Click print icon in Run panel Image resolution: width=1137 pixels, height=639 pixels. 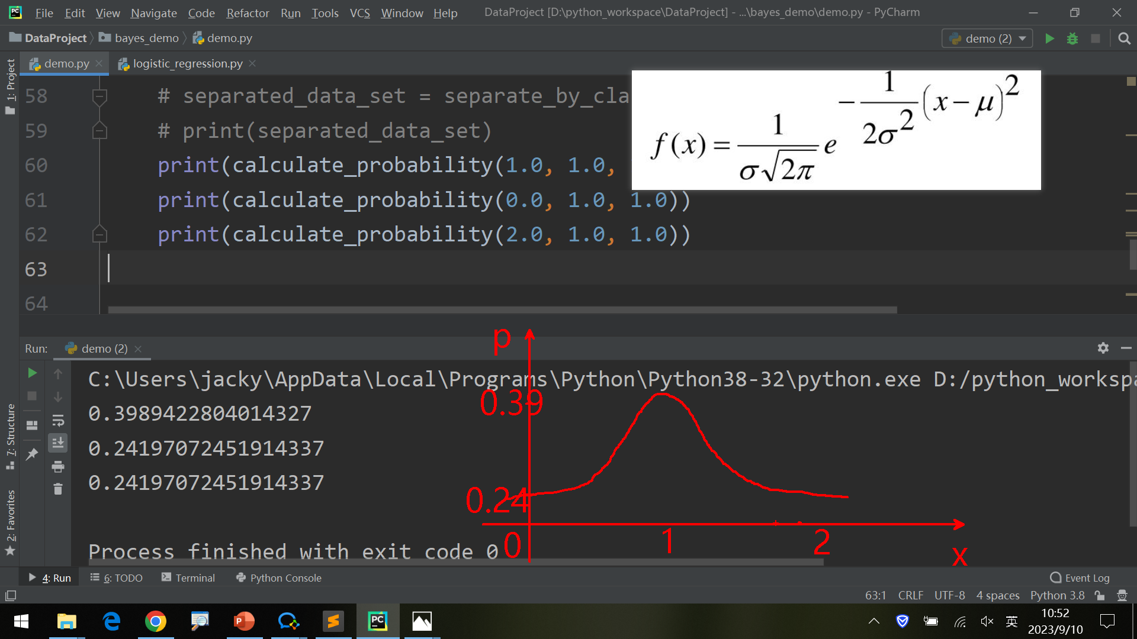(58, 467)
